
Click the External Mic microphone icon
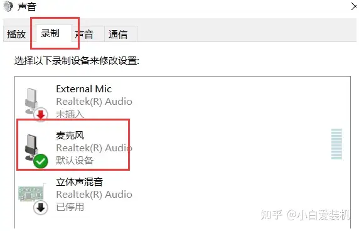point(31,100)
